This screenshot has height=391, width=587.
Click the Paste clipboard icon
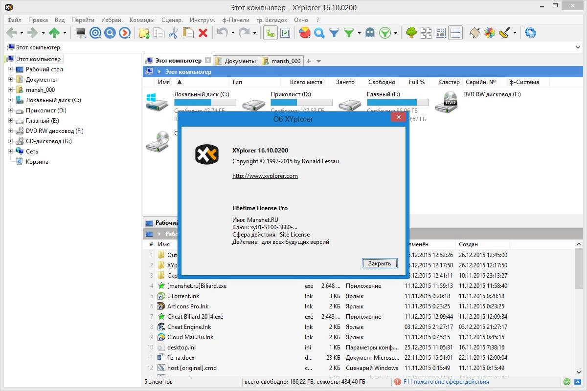click(188, 33)
